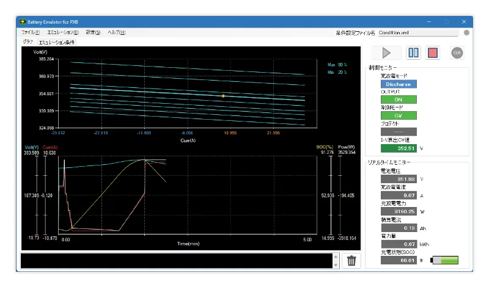Open the 設定(S) menu
This screenshot has width=489, height=287.
pos(93,32)
